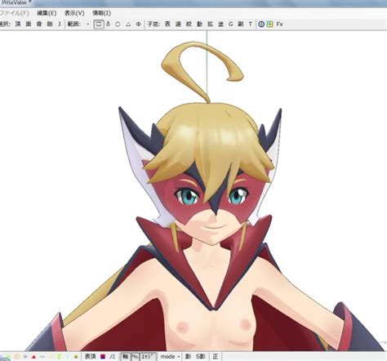
Task: Click the 正 front view button
Action: pos(216,357)
